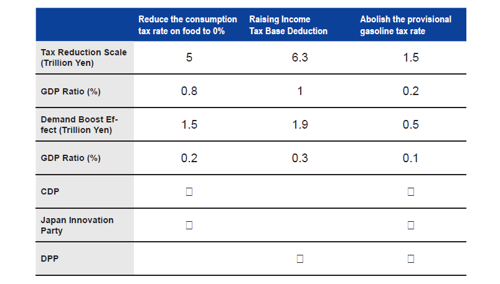Check the CDP box for food consumption tax
The height and width of the screenshot is (284, 500).
(189, 192)
